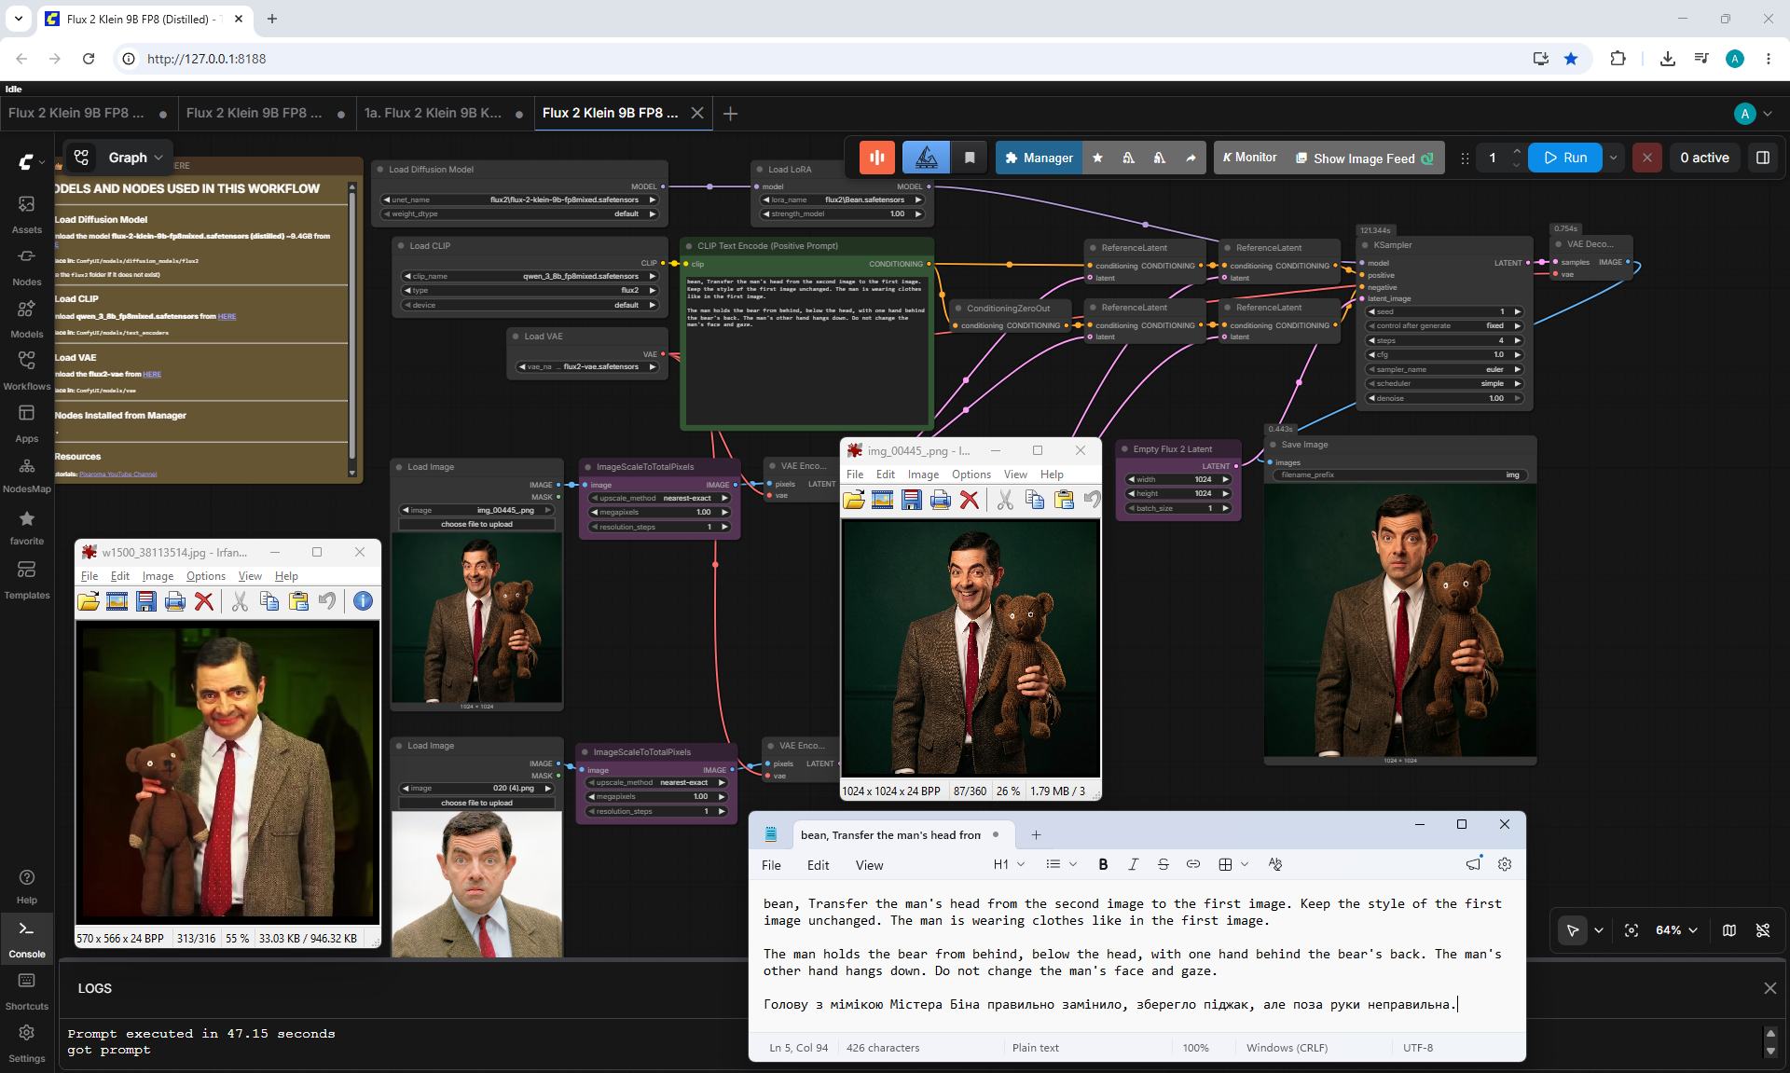The height and width of the screenshot is (1073, 1790).
Task: Click the Save icon in img_00445 IrfanView window
Action: (x=911, y=501)
